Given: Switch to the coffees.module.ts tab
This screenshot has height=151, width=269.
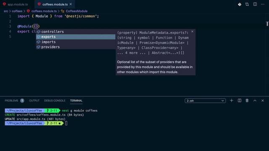Looking at the screenshot, I should [55, 4].
